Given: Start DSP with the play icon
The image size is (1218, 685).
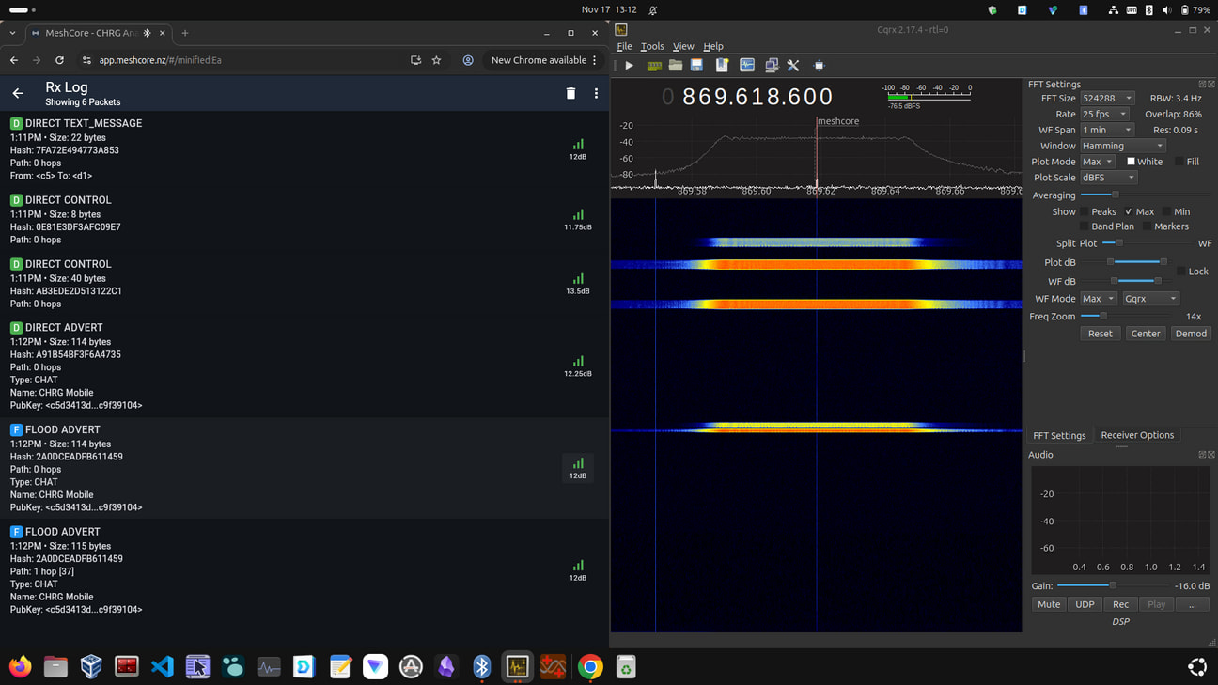Looking at the screenshot, I should [x=629, y=66].
